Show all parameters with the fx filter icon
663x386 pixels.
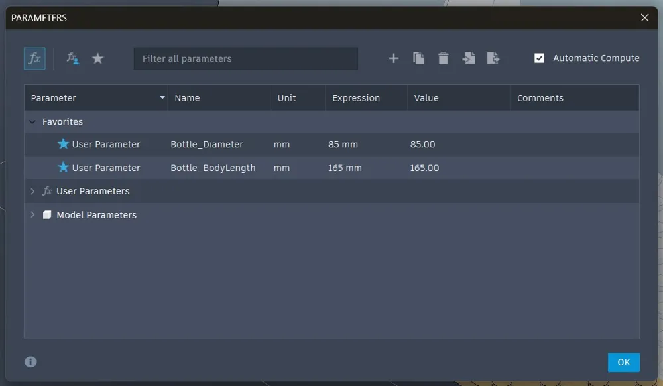[x=34, y=58]
